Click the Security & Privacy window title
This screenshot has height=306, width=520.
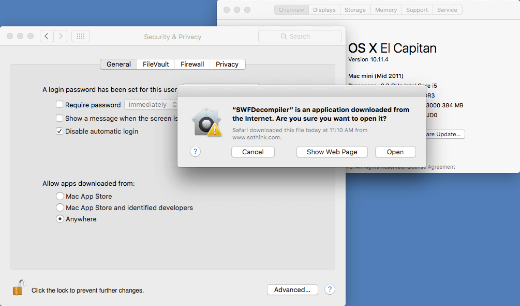pos(172,37)
